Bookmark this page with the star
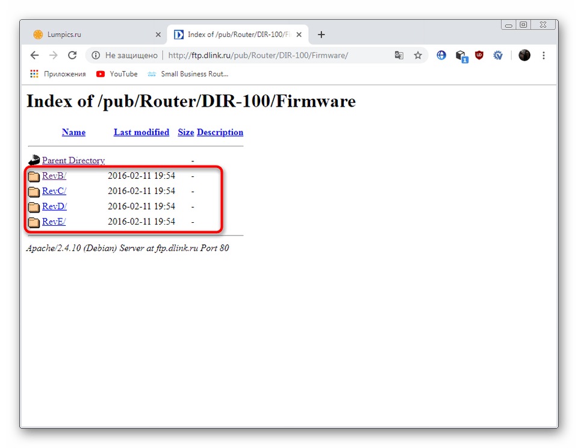The width and height of the screenshot is (578, 448). click(418, 55)
